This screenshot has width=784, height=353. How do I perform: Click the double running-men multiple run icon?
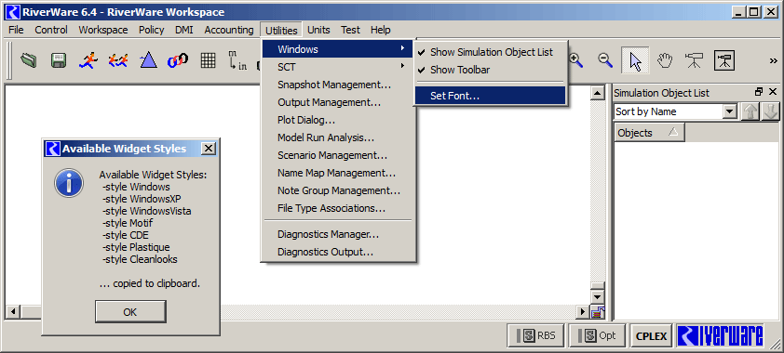click(118, 60)
